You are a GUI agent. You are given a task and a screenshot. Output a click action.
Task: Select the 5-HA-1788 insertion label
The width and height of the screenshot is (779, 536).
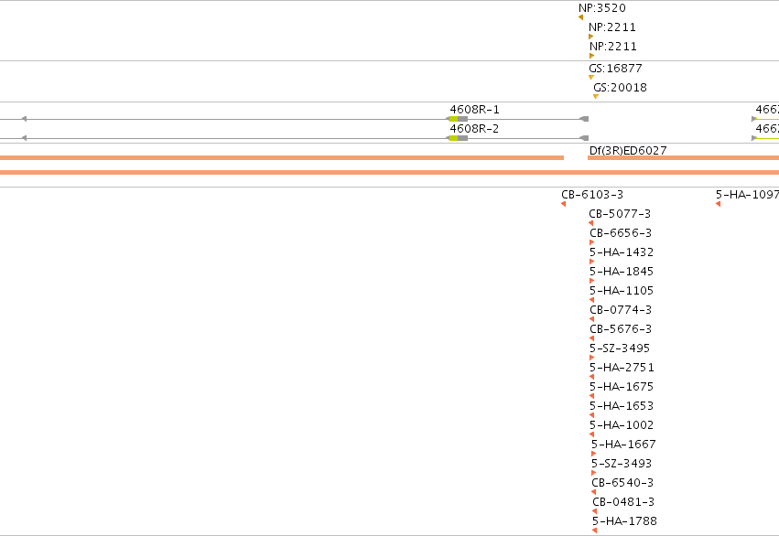624,521
